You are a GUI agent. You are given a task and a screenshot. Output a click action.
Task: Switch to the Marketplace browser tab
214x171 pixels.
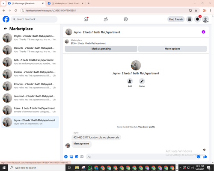[x=65, y=3]
